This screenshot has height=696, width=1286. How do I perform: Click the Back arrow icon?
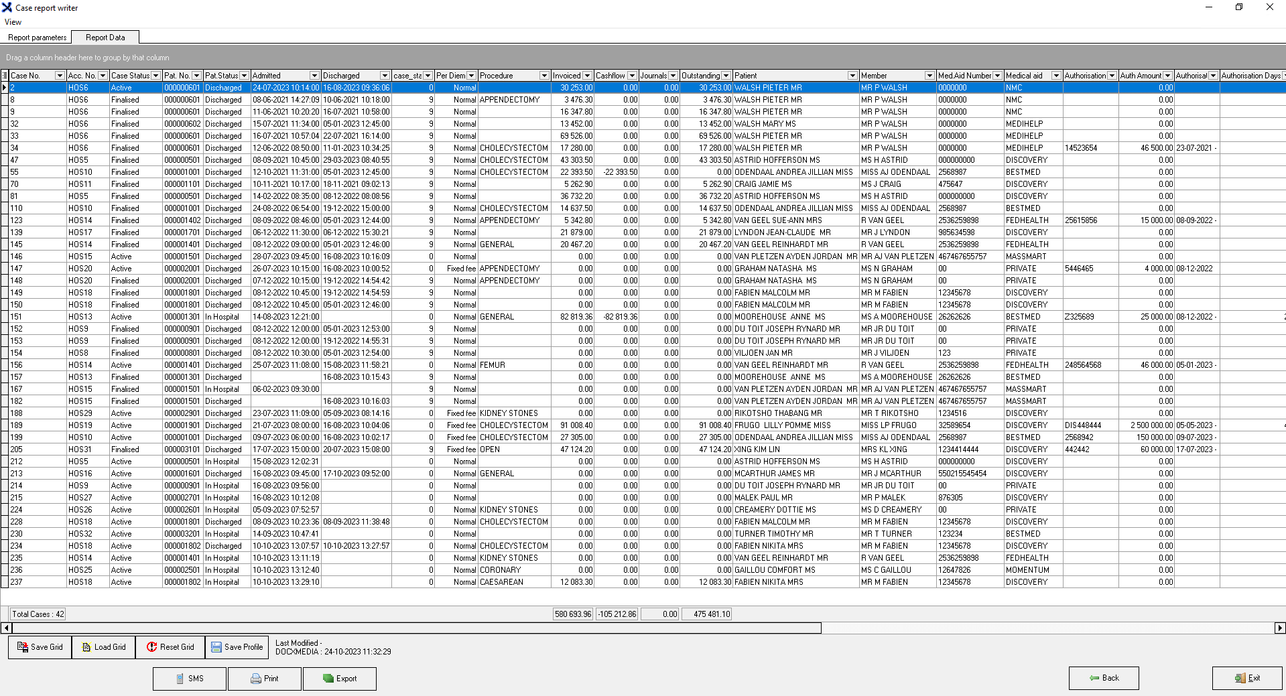coord(1094,678)
